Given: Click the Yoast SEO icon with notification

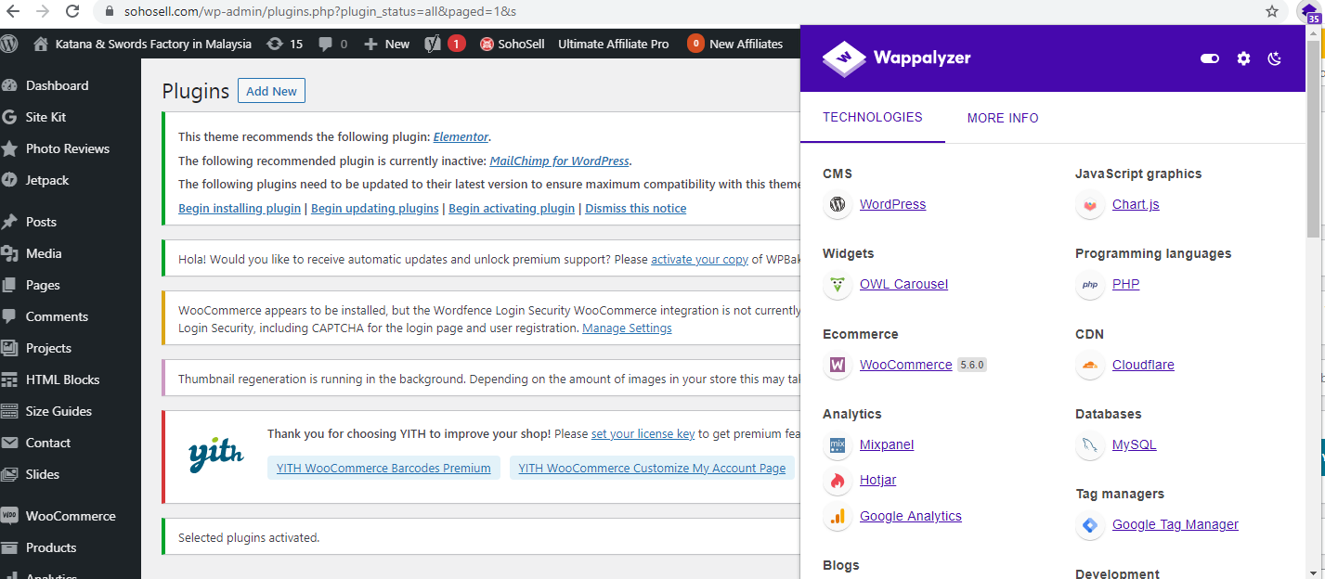Looking at the screenshot, I should (x=445, y=44).
